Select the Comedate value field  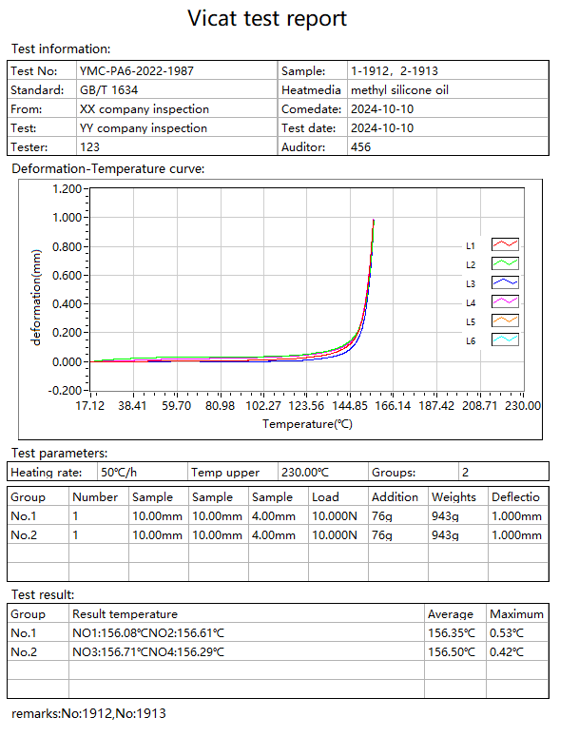[x=382, y=109]
